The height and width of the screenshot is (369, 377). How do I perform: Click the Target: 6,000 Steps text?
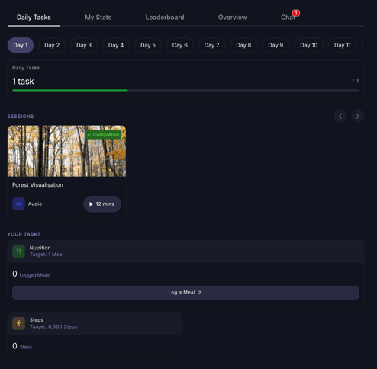tap(53, 326)
